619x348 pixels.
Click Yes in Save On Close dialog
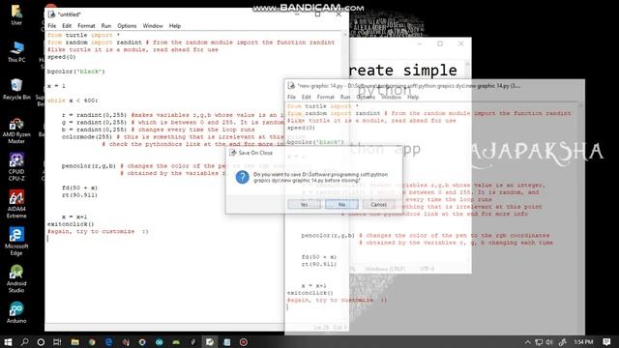pos(304,204)
